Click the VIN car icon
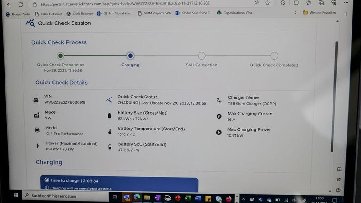The image size is (361, 203). [36, 99]
